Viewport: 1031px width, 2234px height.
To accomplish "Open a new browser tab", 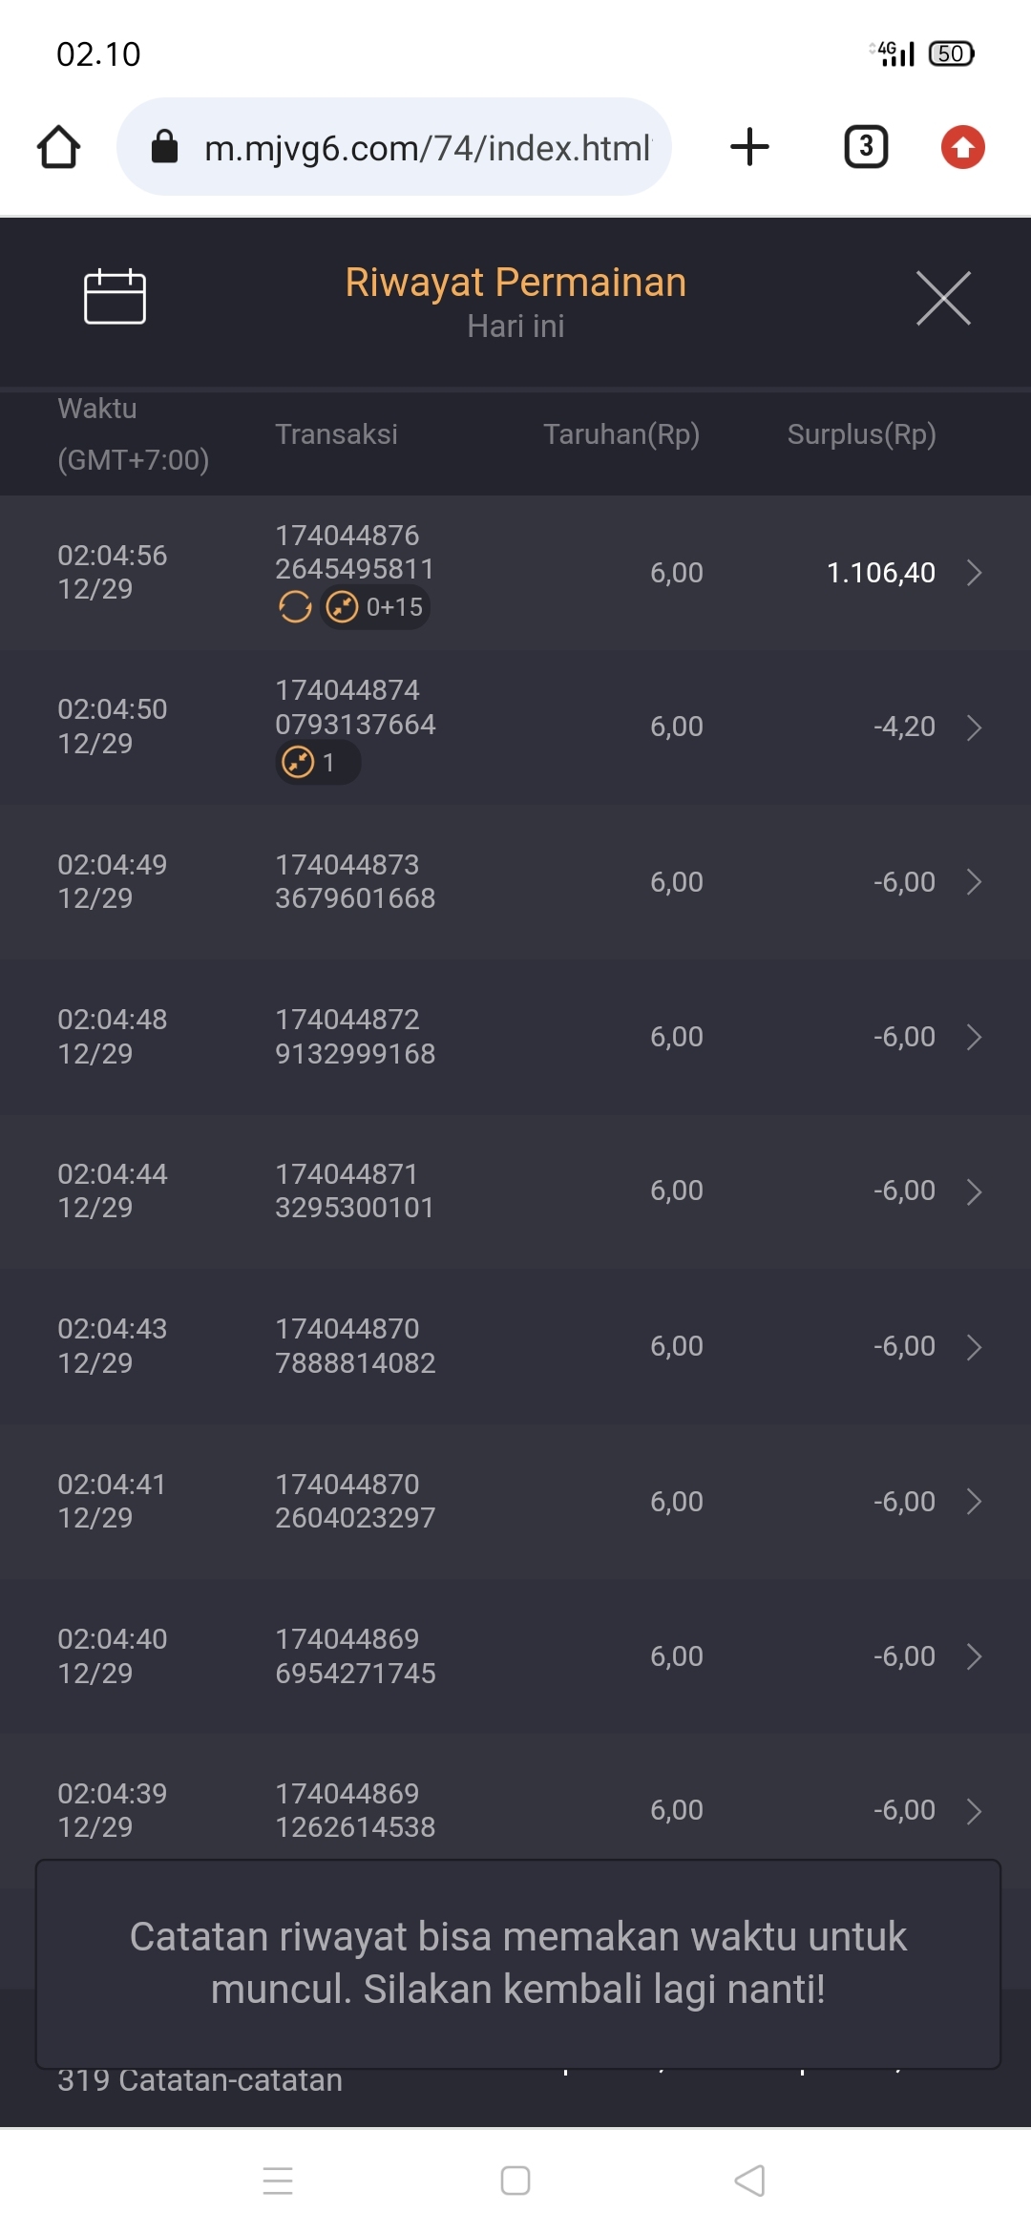I will pos(749,147).
